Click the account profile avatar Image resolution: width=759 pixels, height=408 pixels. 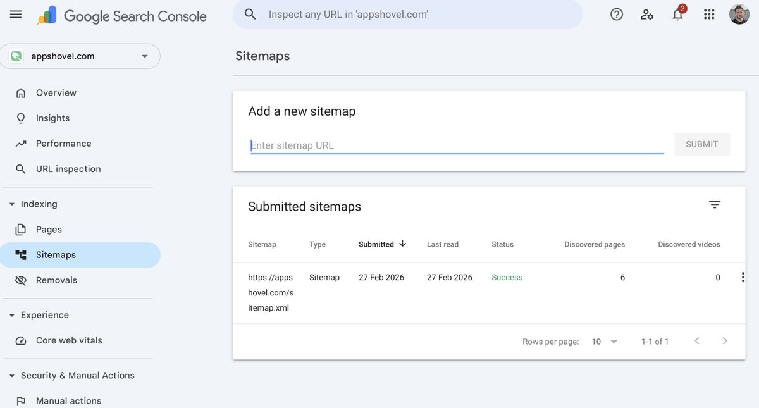(739, 15)
